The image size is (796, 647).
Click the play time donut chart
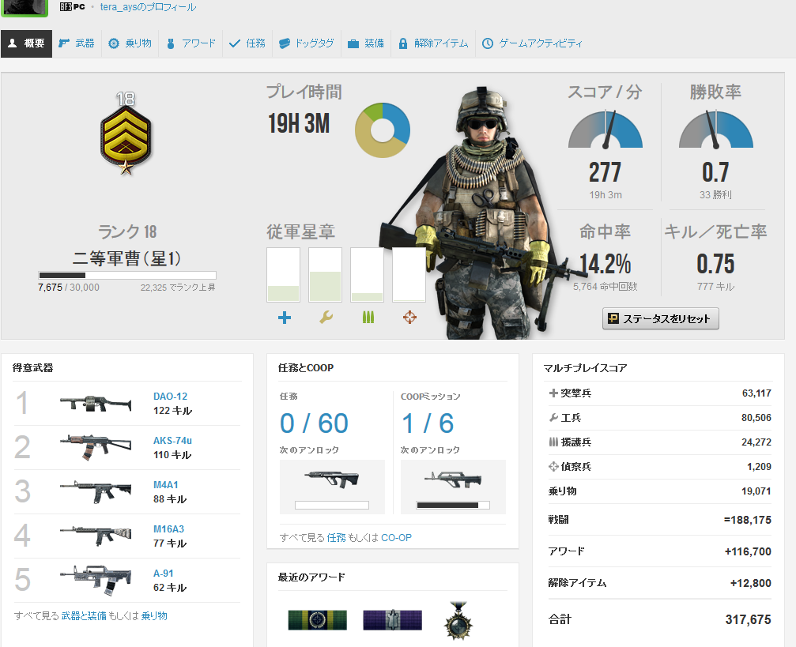pos(383,130)
